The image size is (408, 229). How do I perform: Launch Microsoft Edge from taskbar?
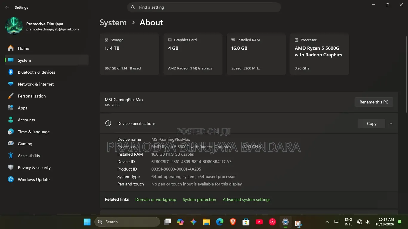(x=220, y=222)
